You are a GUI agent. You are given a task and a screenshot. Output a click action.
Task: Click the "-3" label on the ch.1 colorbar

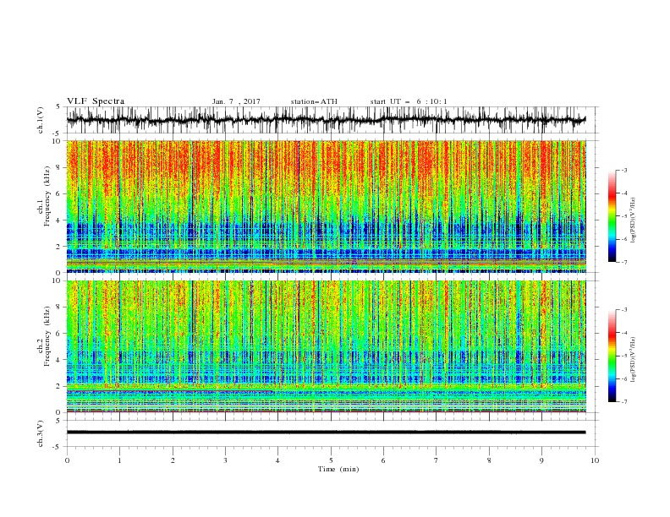pyautogui.click(x=623, y=171)
